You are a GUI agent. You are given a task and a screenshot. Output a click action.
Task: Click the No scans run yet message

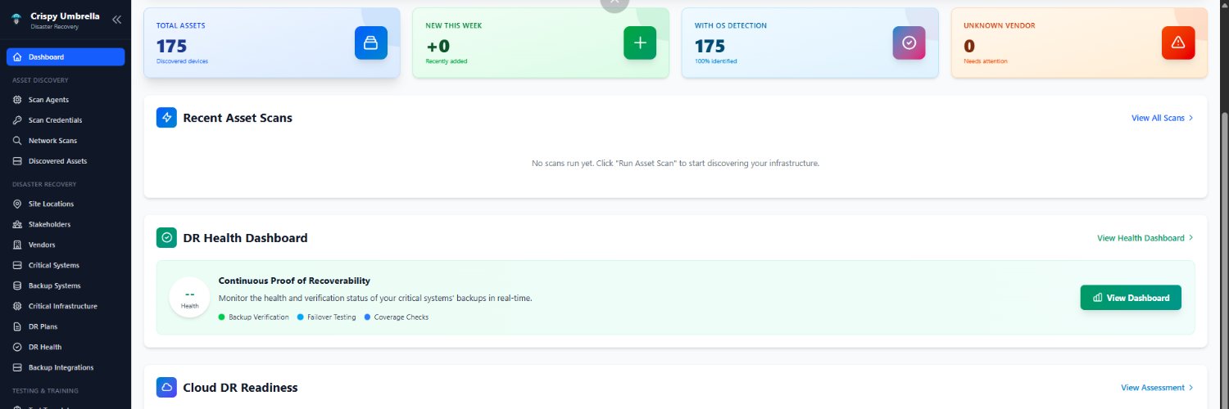675,164
